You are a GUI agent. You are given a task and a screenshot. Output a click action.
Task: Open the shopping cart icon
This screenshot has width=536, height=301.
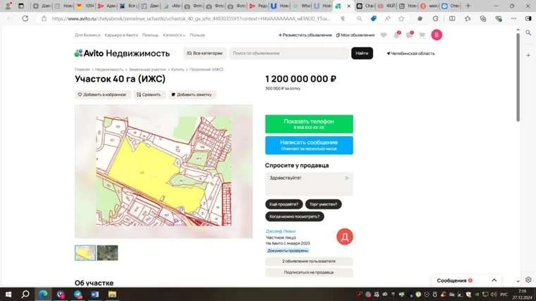coord(422,35)
